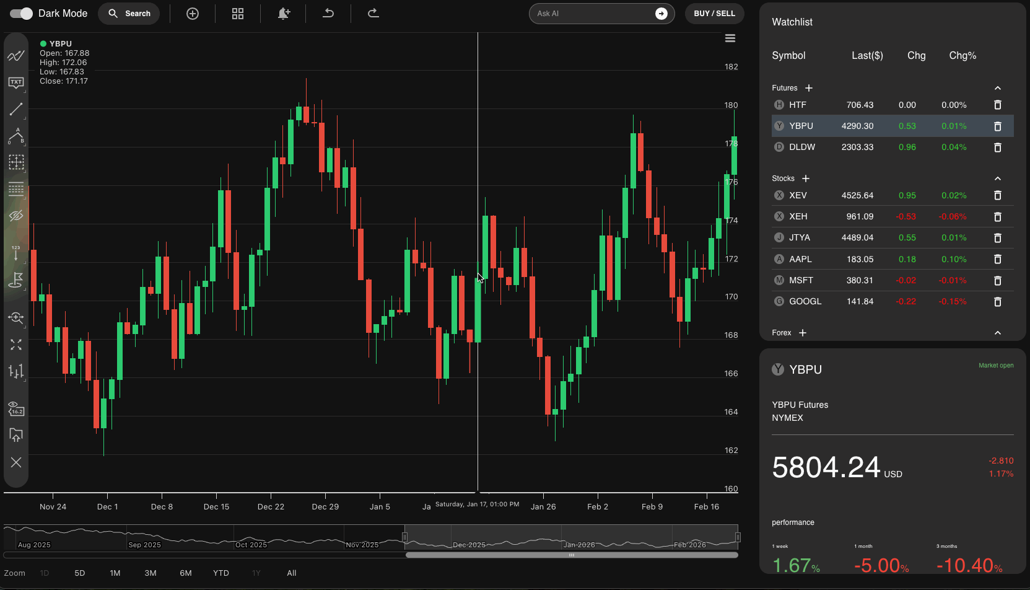
Task: Click the chart navigator horizontal scrollbar
Action: (571, 555)
